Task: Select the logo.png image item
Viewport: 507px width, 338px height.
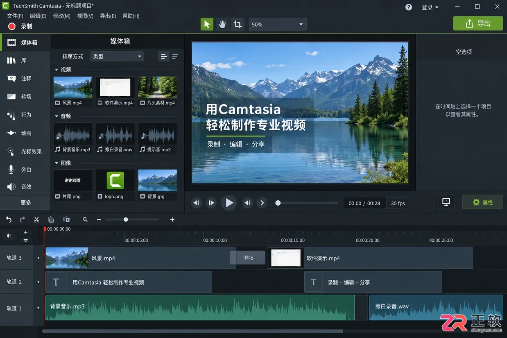Action: tap(115, 185)
